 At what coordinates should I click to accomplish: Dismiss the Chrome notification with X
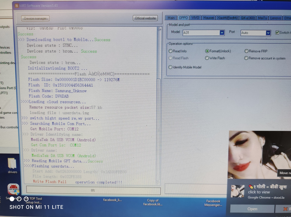[285, 209]
